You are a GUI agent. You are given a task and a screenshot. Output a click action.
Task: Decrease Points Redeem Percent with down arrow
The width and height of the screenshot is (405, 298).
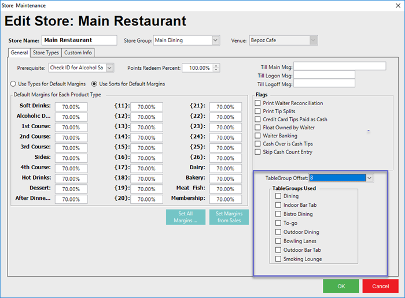tap(216, 70)
